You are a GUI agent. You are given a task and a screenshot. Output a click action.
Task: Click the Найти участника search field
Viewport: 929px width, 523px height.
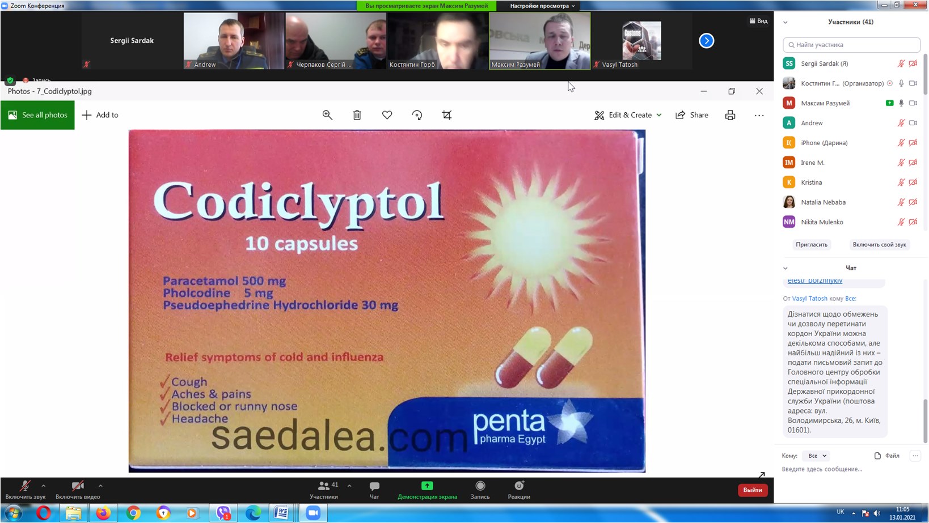851,45
